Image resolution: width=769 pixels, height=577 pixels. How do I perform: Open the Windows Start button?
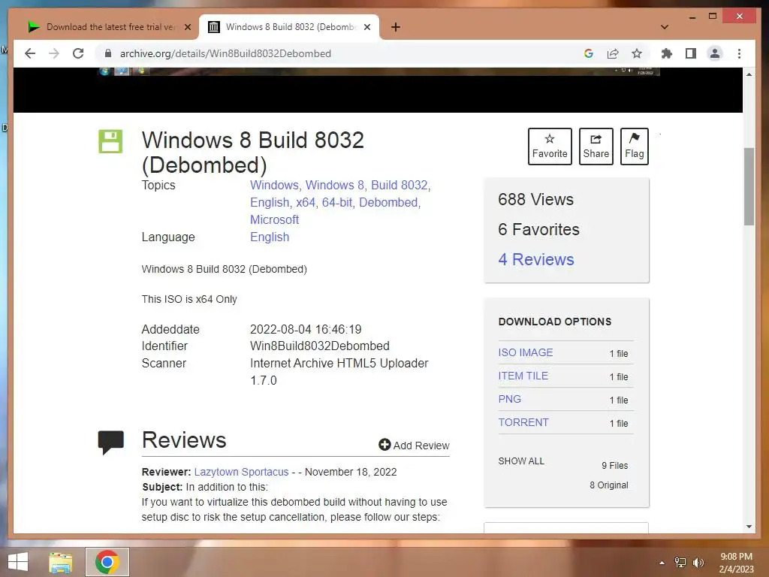[x=18, y=562]
